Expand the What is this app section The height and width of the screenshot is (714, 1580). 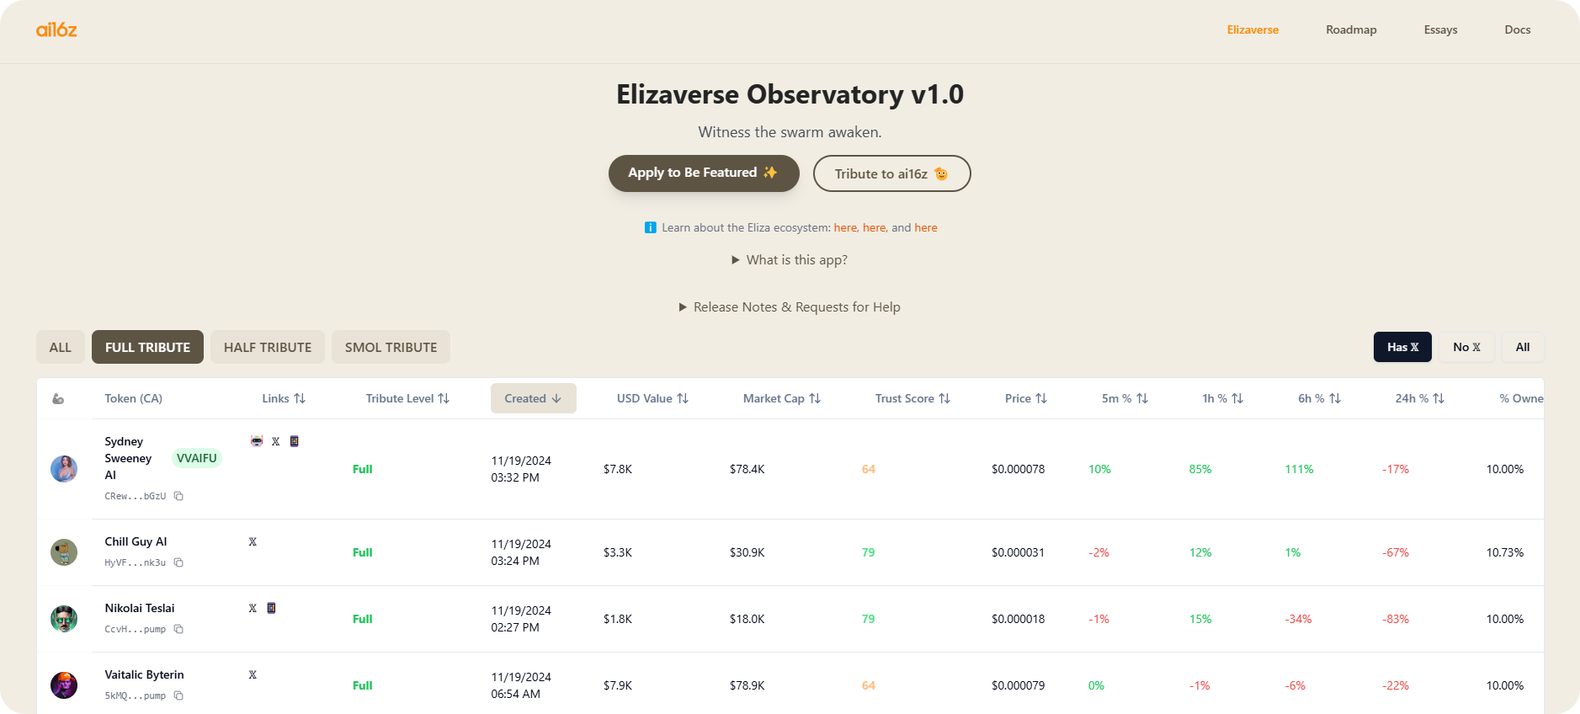[x=790, y=260]
